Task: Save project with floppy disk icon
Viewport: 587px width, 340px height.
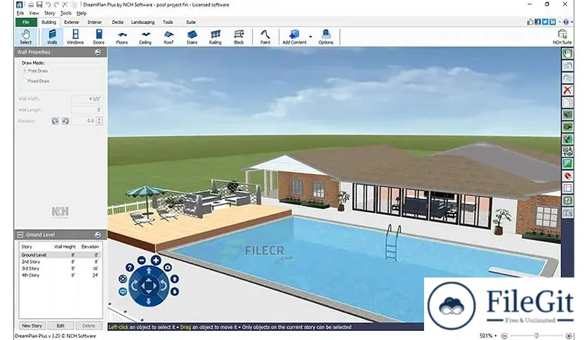Action: tap(39, 4)
